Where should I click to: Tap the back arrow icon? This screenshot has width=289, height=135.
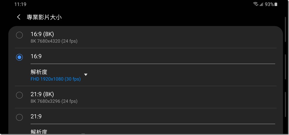(19, 17)
